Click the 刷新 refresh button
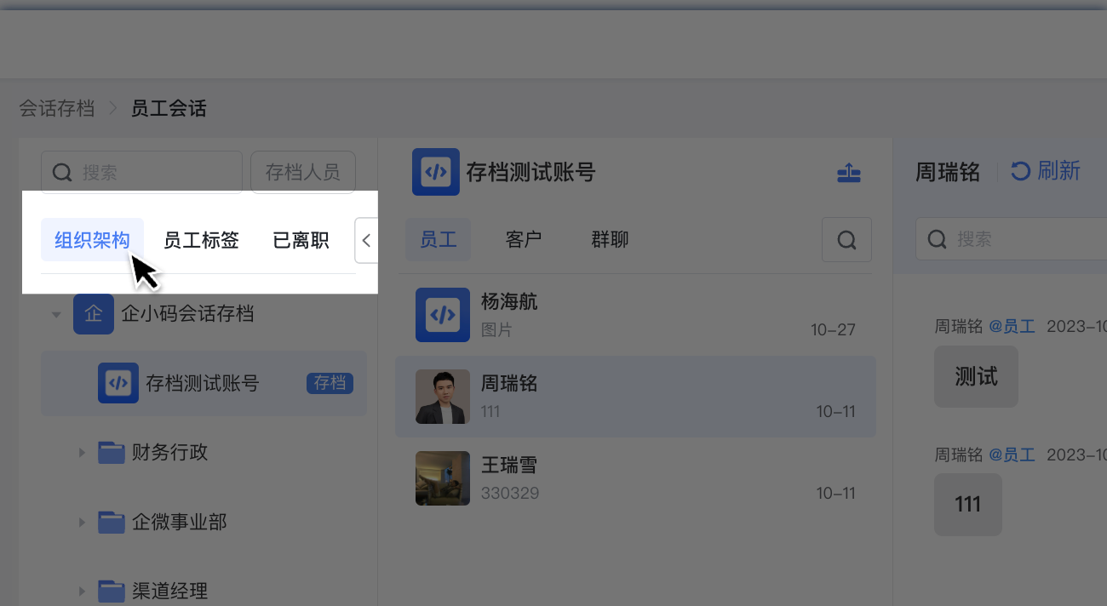This screenshot has height=606, width=1107. click(x=1046, y=171)
